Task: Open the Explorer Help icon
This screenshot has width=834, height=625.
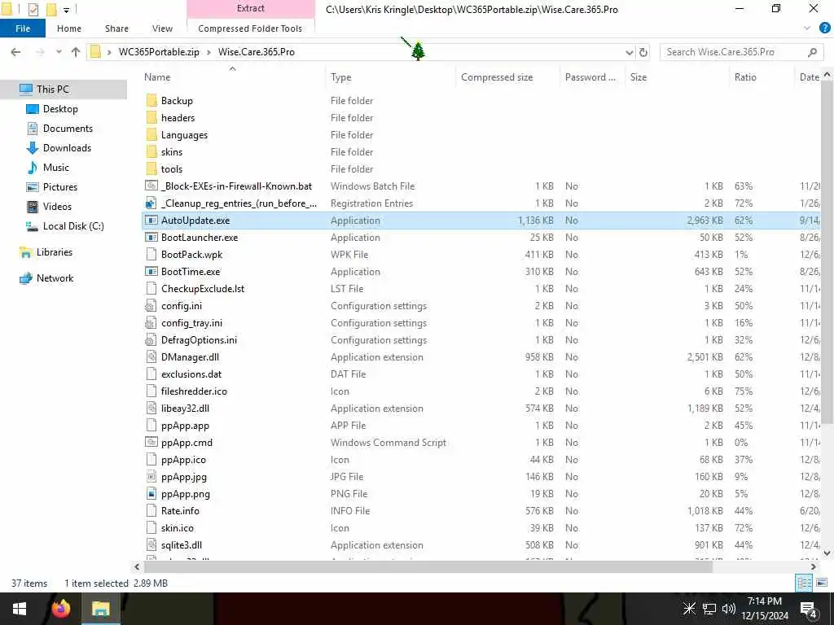Action: click(x=824, y=28)
